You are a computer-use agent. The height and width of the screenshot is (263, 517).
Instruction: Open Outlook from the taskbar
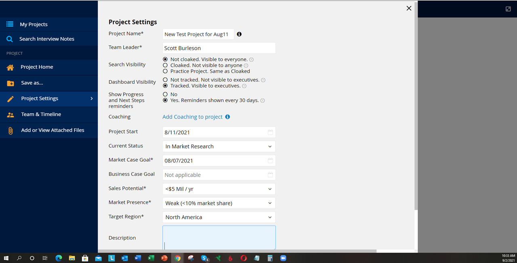point(124,258)
